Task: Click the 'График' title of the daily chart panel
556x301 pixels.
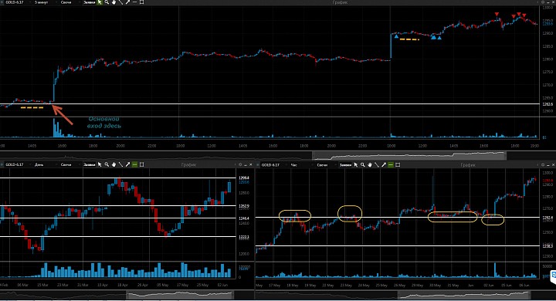Action: click(x=188, y=164)
